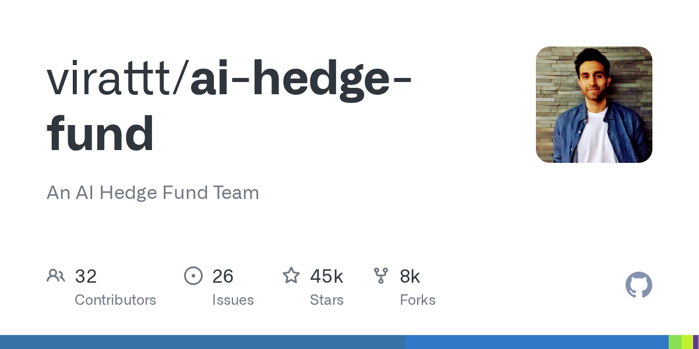Click the green language bar segment
Viewport: 699px width, 349px height.
675,342
